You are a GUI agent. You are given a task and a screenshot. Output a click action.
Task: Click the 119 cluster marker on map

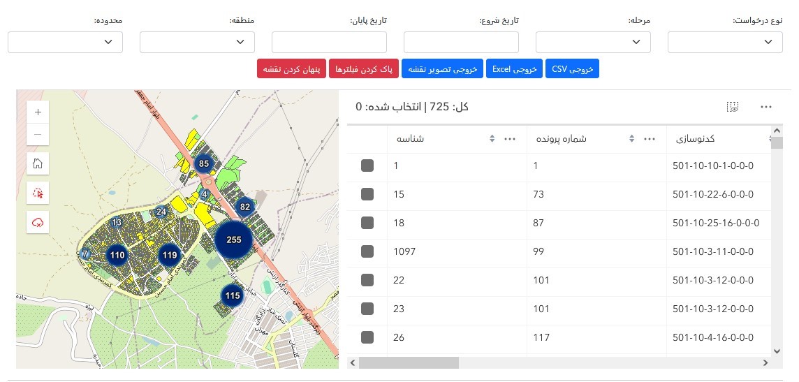[x=170, y=255]
